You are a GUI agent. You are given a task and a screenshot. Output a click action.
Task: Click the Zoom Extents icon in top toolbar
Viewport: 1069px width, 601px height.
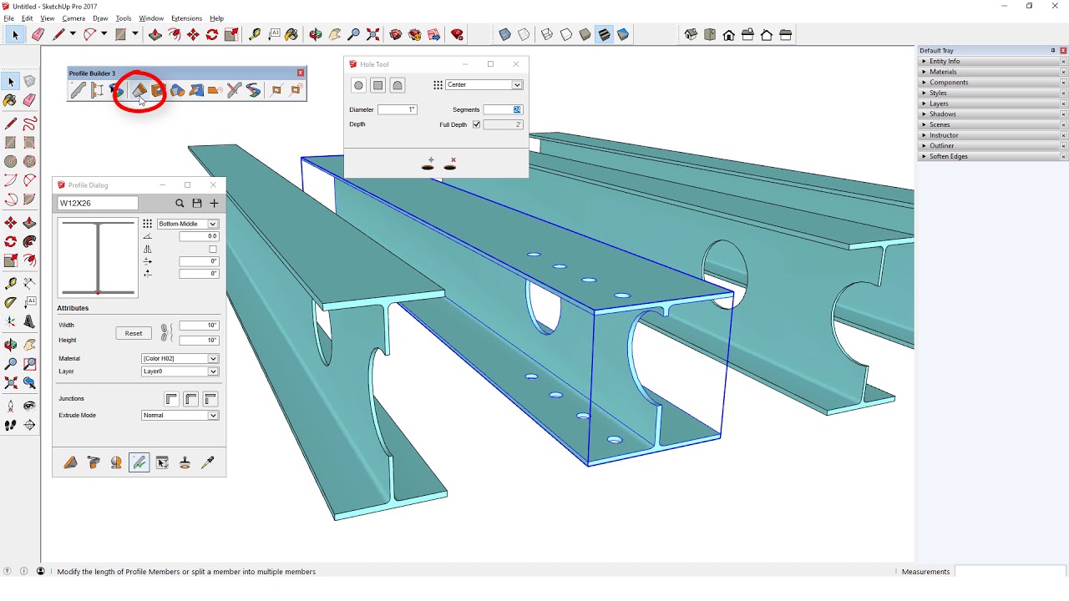coord(373,34)
